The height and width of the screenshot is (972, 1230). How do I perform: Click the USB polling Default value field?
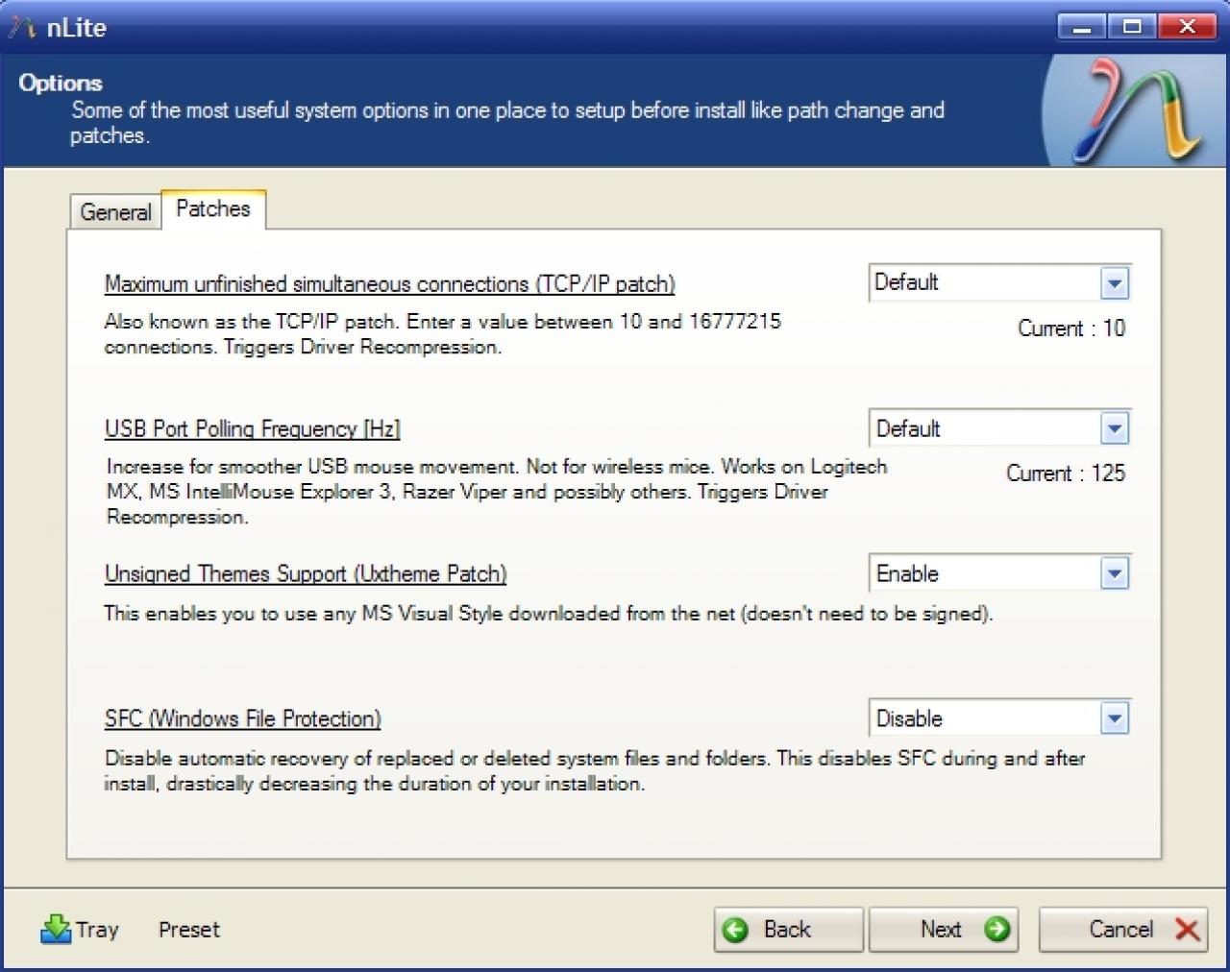point(984,428)
